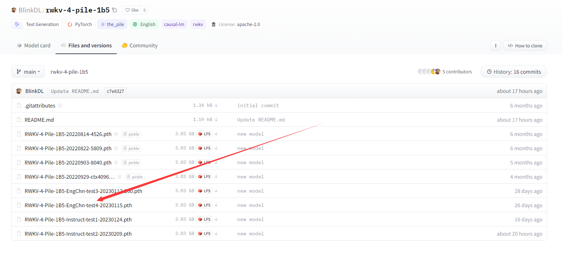View 5 contributors list
Image resolution: width=562 pixels, height=262 pixels.
[x=444, y=72]
